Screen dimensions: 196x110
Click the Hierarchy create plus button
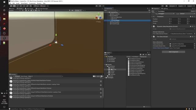point(105,10)
